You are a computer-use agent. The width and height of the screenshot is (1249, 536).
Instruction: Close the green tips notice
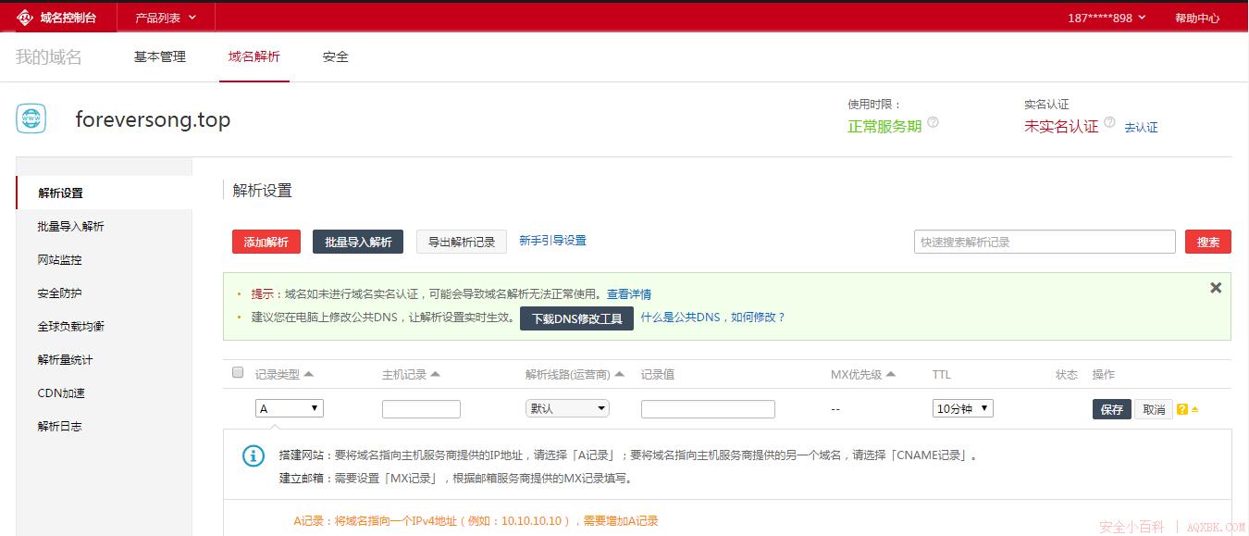(1216, 288)
